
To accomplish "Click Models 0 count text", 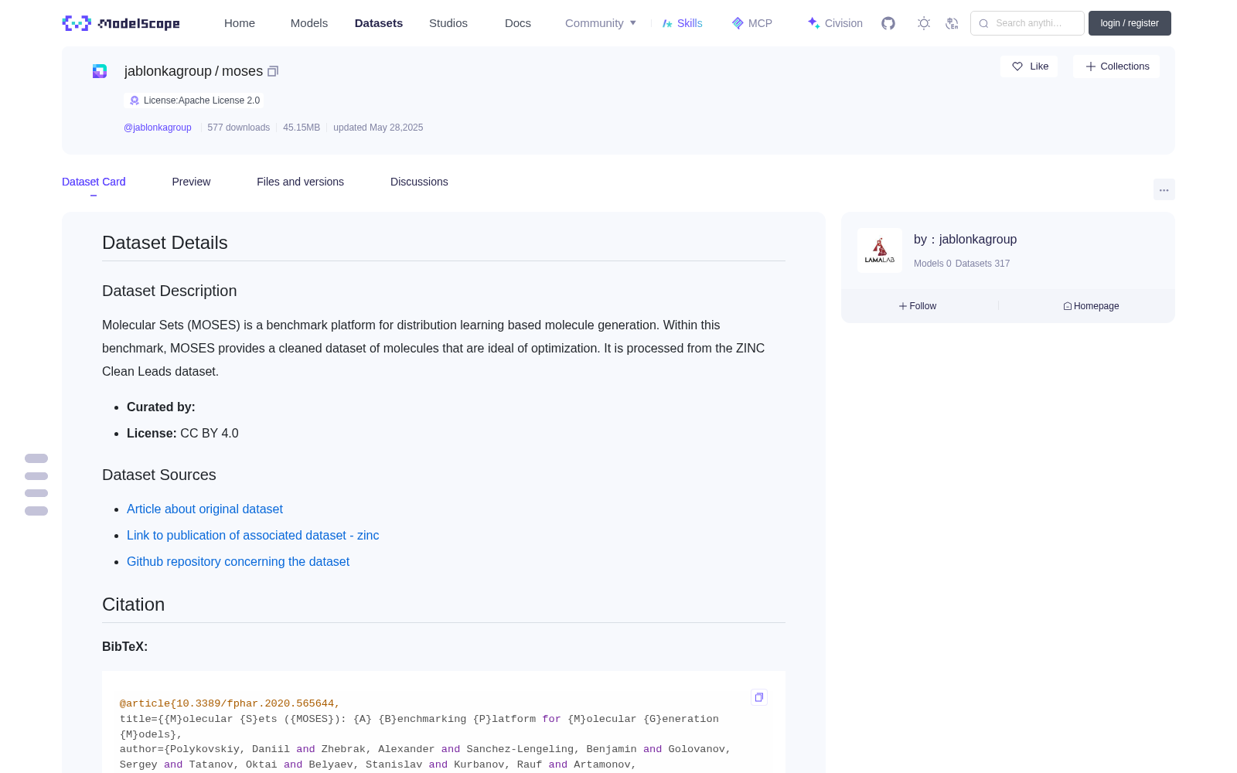I will 932,264.
